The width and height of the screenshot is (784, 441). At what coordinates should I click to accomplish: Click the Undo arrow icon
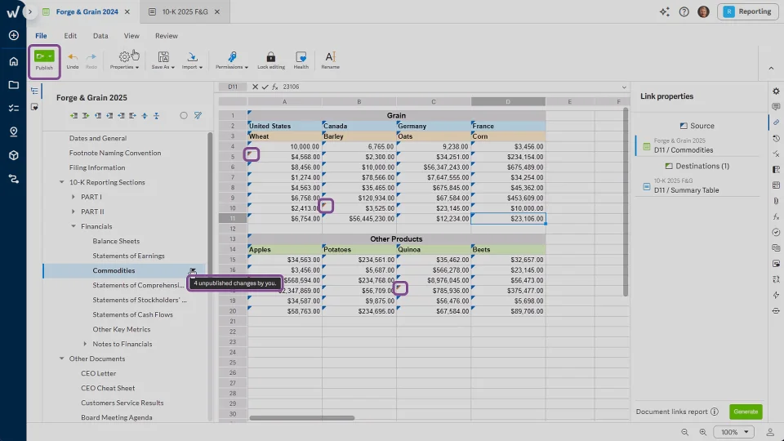click(x=73, y=56)
